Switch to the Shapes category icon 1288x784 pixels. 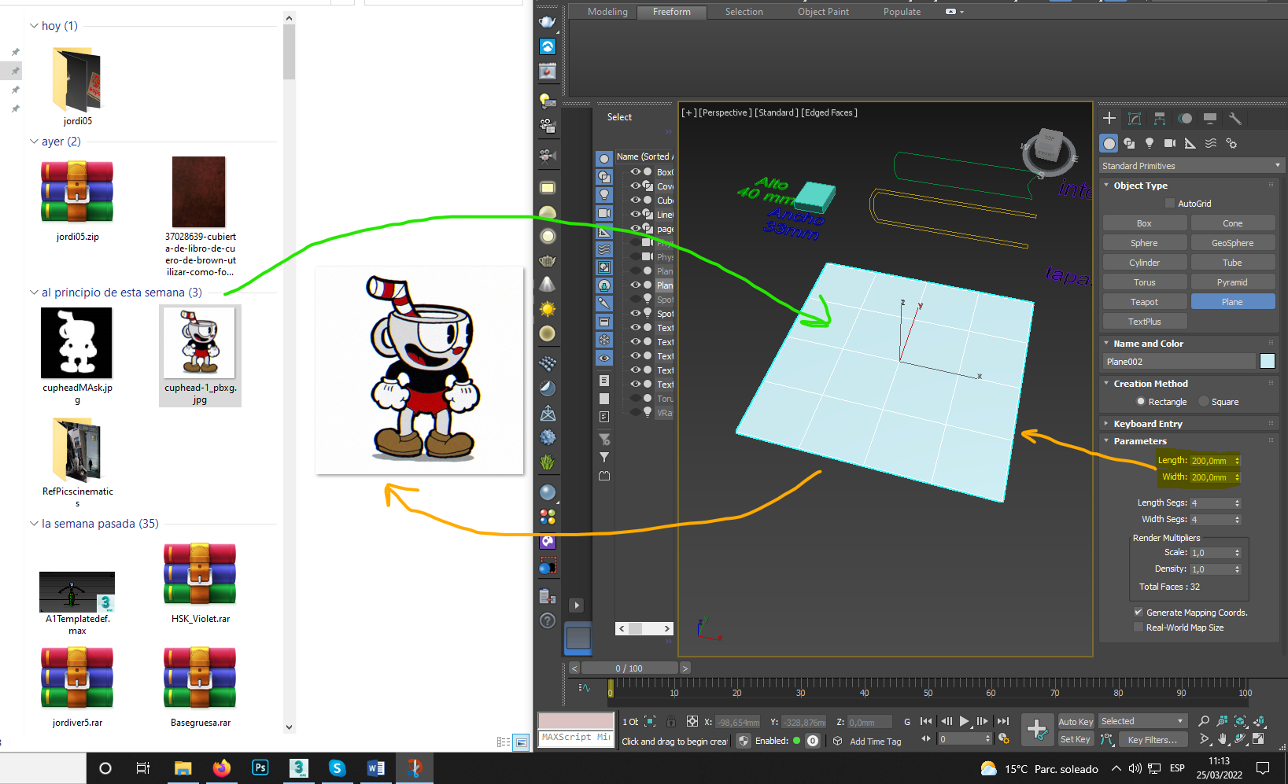pos(1129,143)
